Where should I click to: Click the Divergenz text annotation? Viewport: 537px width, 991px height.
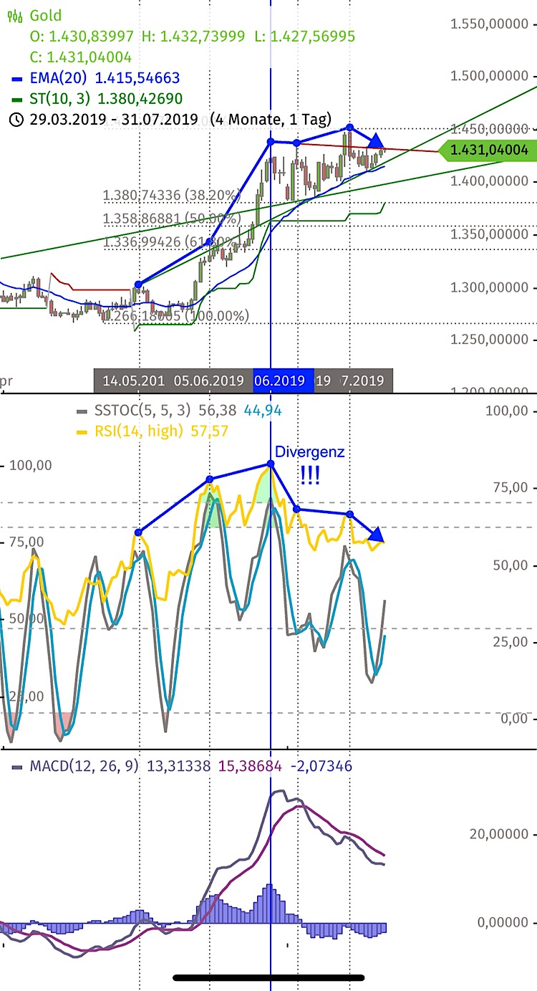[x=310, y=452]
